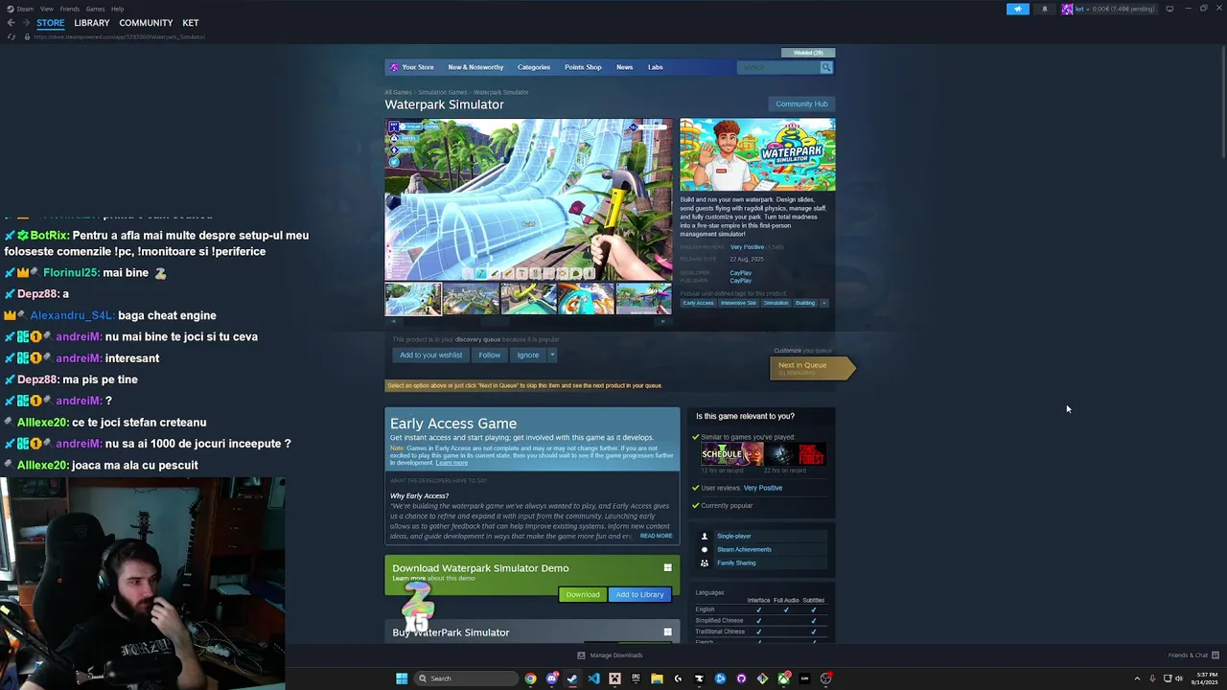Click the Waterpark Simulator header image

tap(757, 154)
